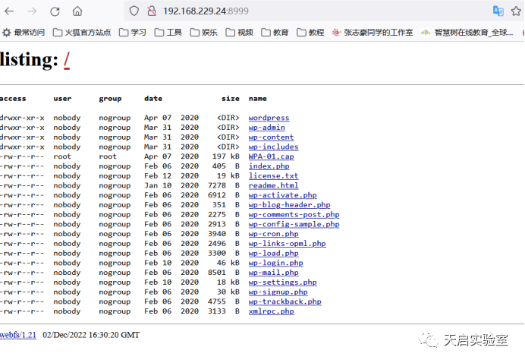Image resolution: width=525 pixels, height=363 pixels.
Task: Click the "name" column header text
Action: tap(258, 99)
